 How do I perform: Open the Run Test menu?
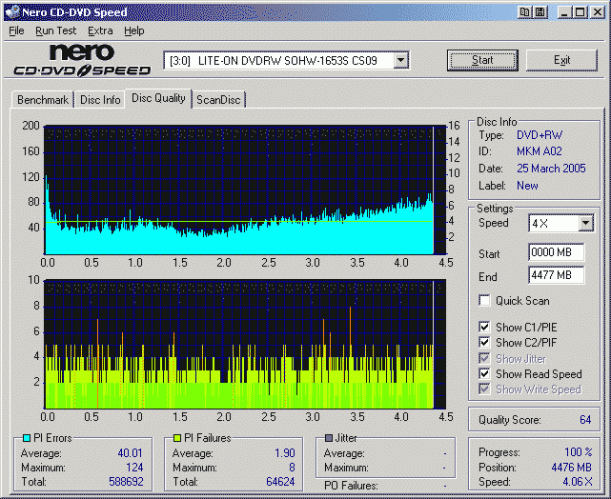click(55, 30)
